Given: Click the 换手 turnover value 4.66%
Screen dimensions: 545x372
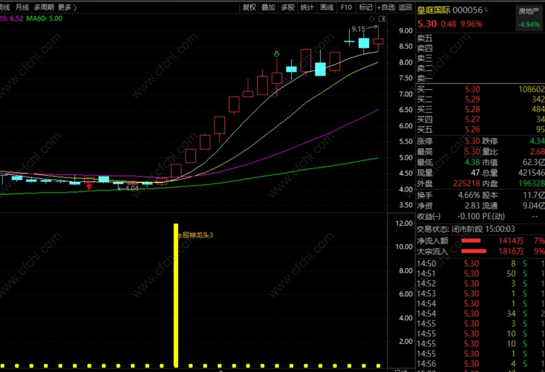Looking at the screenshot, I should [x=469, y=195].
